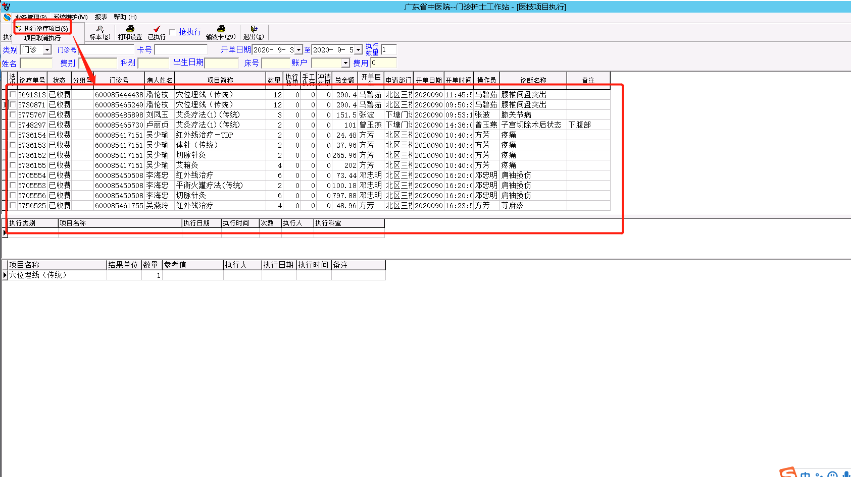Check the row box for order 5748297
Viewport: 851px width, 477px height.
click(13, 125)
